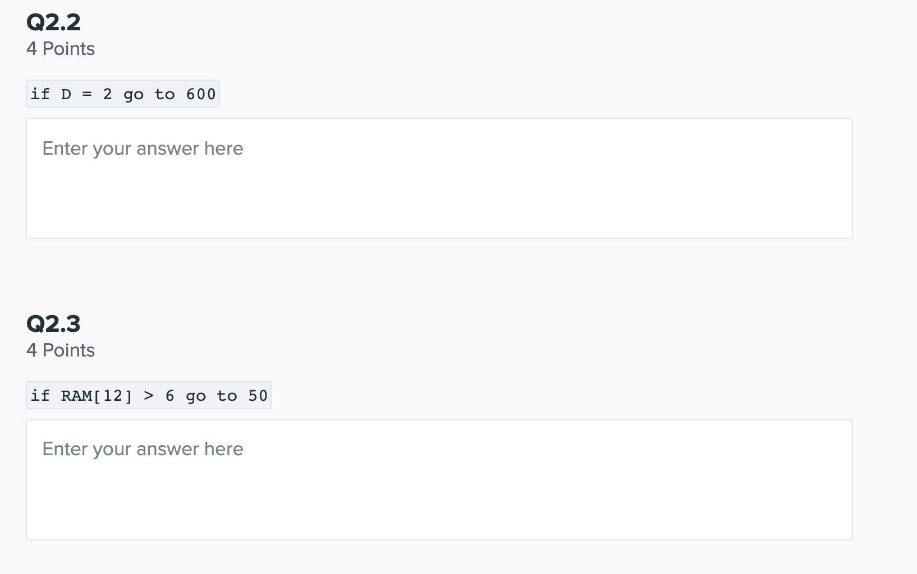This screenshot has height=574, width=917.
Task: Select the code snippet 'if RAM[12] > 6 go to 50'
Action: tap(148, 395)
